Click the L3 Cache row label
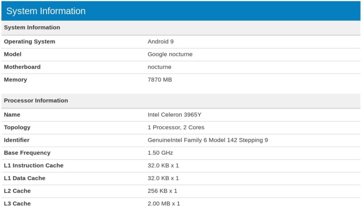Viewport: 361px width, 214px height. tap(17, 204)
